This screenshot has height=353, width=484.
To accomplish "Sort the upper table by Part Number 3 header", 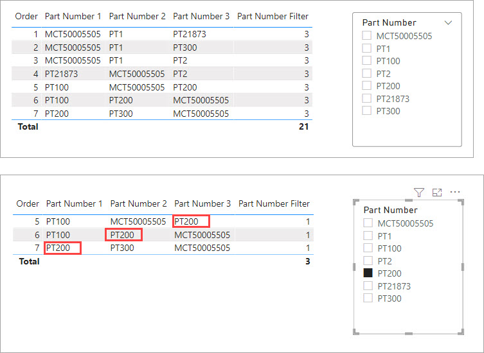I will (x=201, y=16).
